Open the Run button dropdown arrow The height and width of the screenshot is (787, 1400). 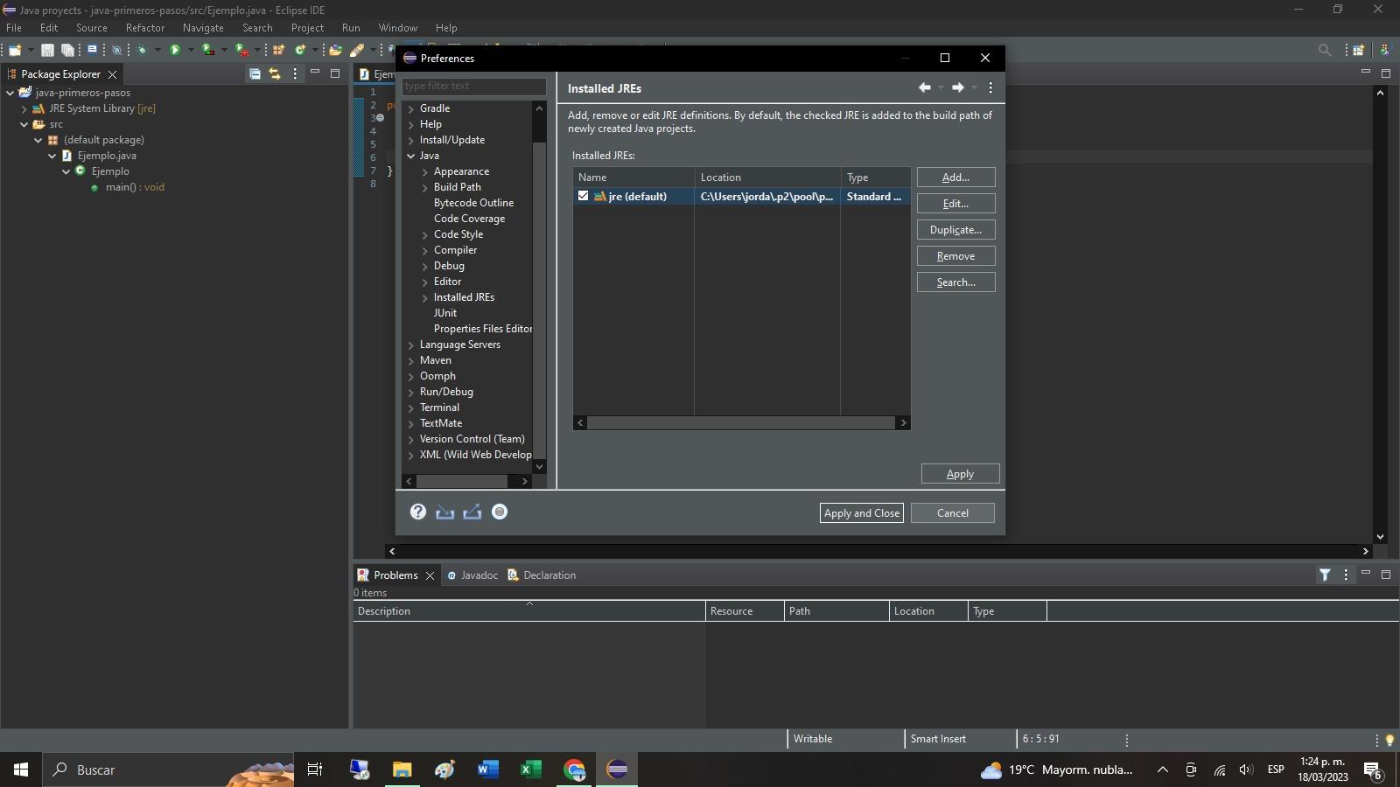tap(191, 50)
